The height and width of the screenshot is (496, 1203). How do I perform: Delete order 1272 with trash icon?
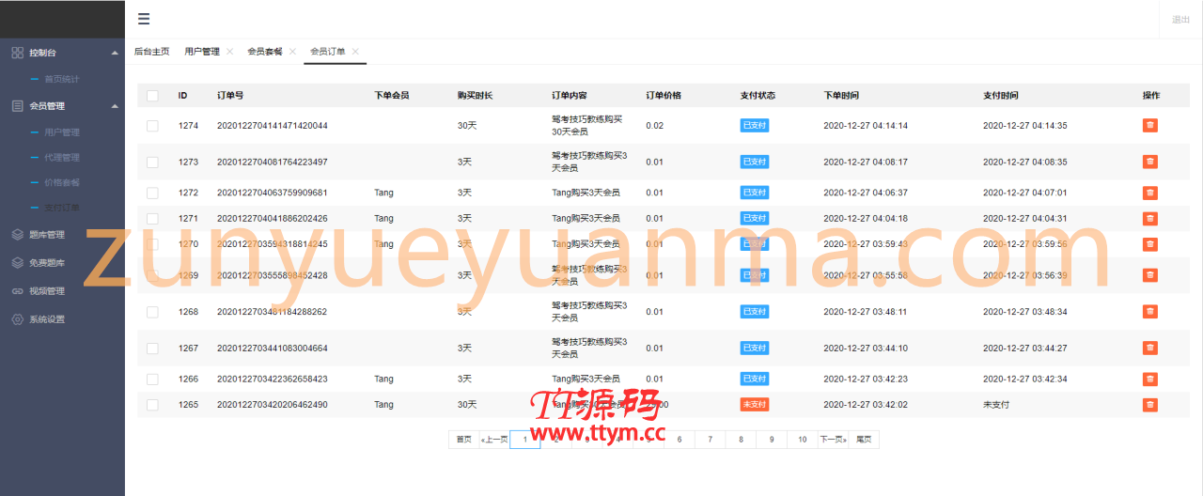point(1150,193)
